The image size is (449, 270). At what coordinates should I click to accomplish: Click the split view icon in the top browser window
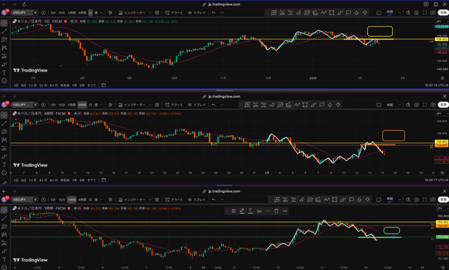436,4
